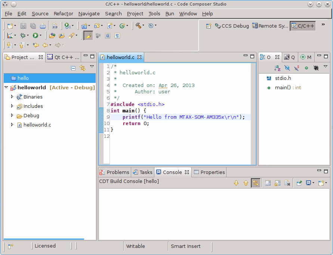Click the Open Type folder icon
Screen dimensions: 333x255
[52, 35]
